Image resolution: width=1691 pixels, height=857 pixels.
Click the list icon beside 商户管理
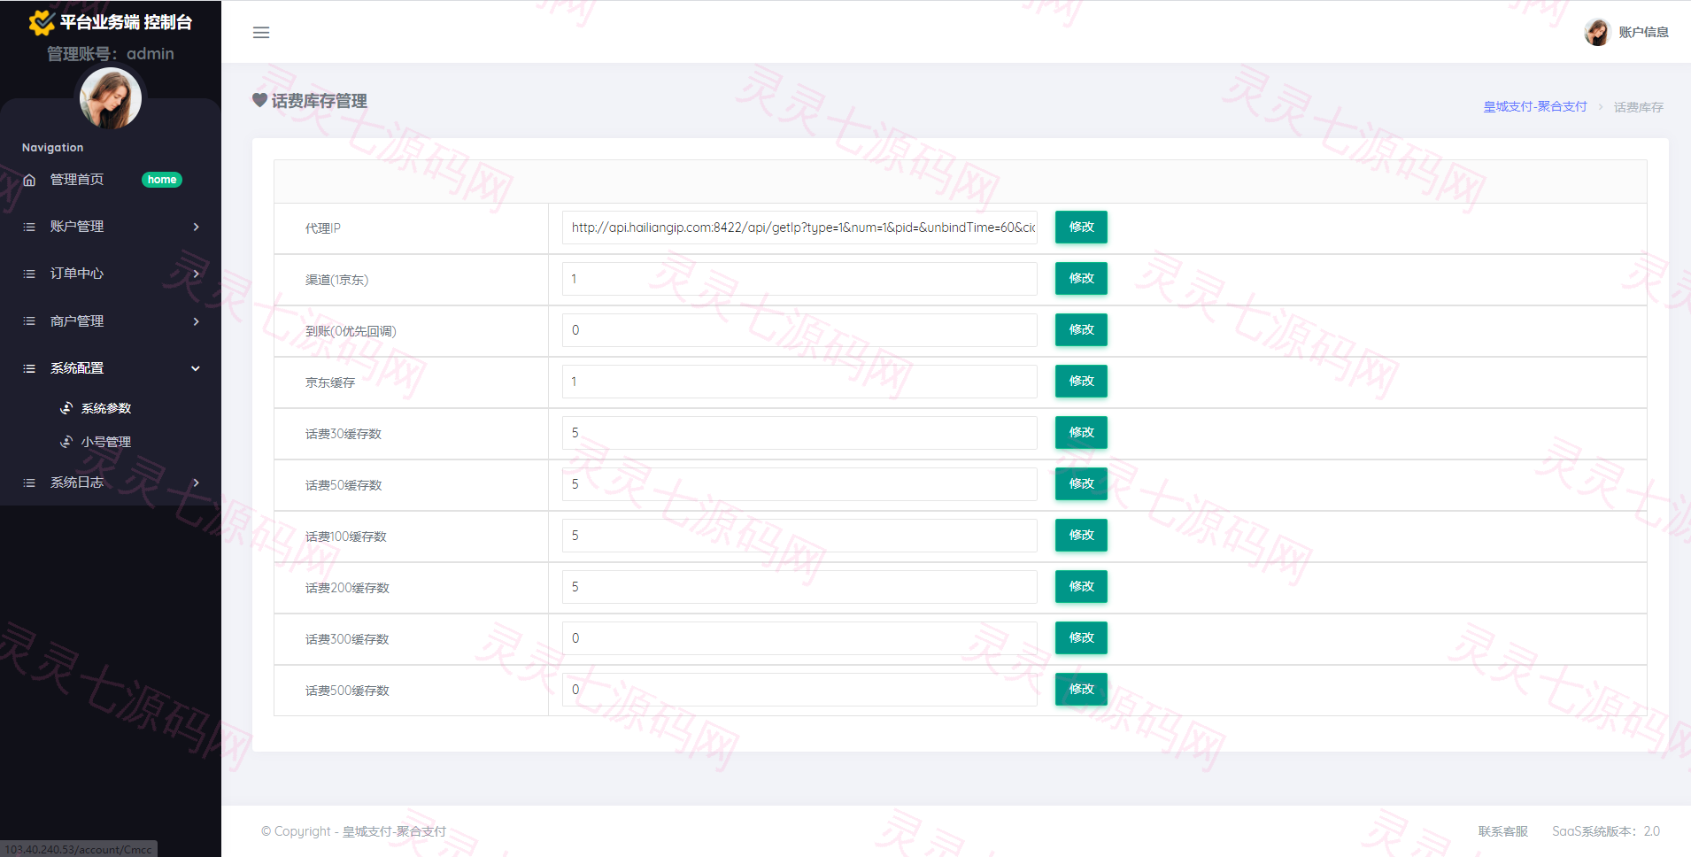(29, 321)
